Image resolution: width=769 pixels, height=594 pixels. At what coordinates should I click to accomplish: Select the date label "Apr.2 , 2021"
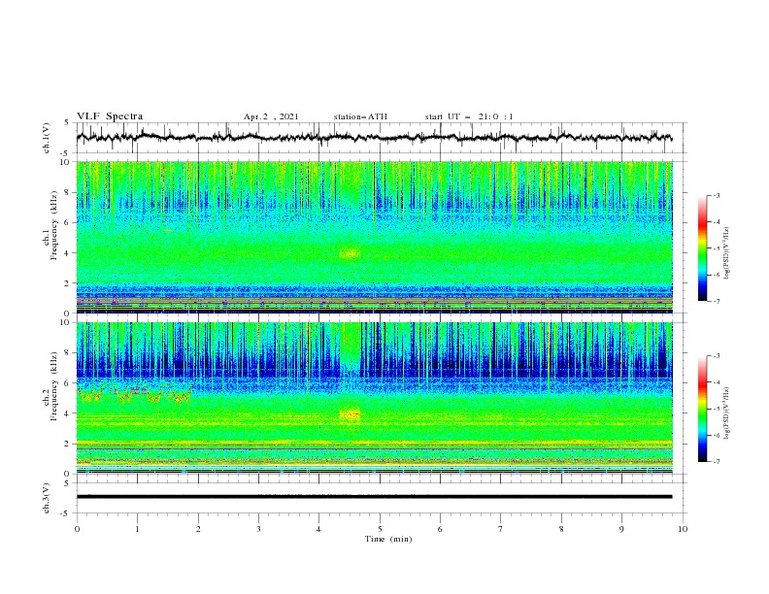[x=271, y=116]
